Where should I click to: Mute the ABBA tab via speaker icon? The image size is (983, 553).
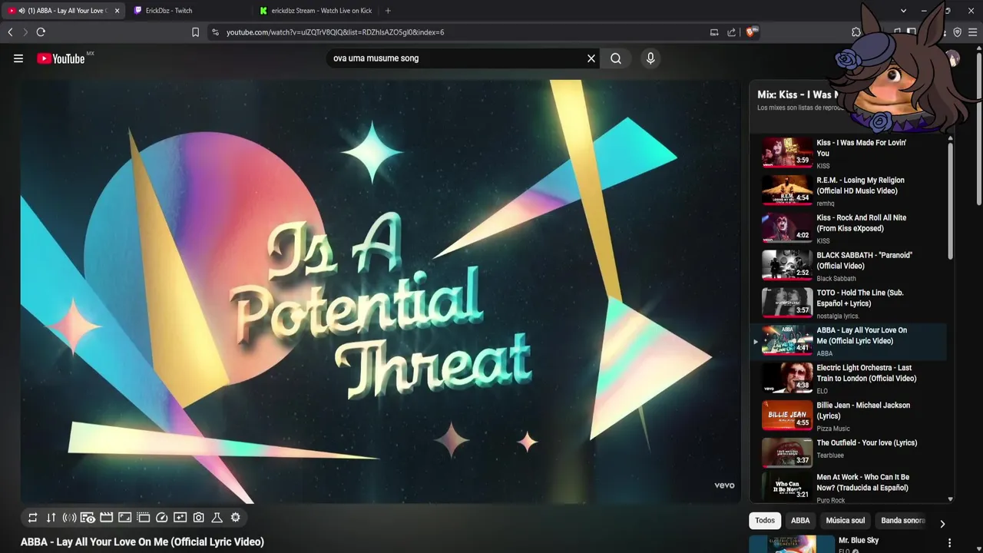22,11
